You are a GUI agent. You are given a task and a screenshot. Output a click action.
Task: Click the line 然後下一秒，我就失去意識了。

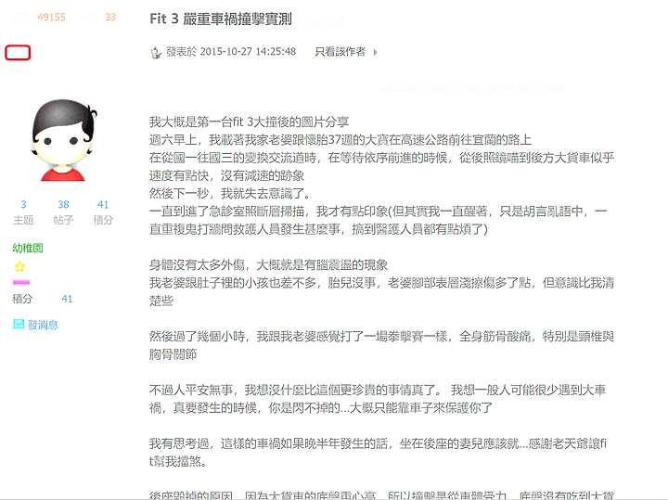coord(230,194)
